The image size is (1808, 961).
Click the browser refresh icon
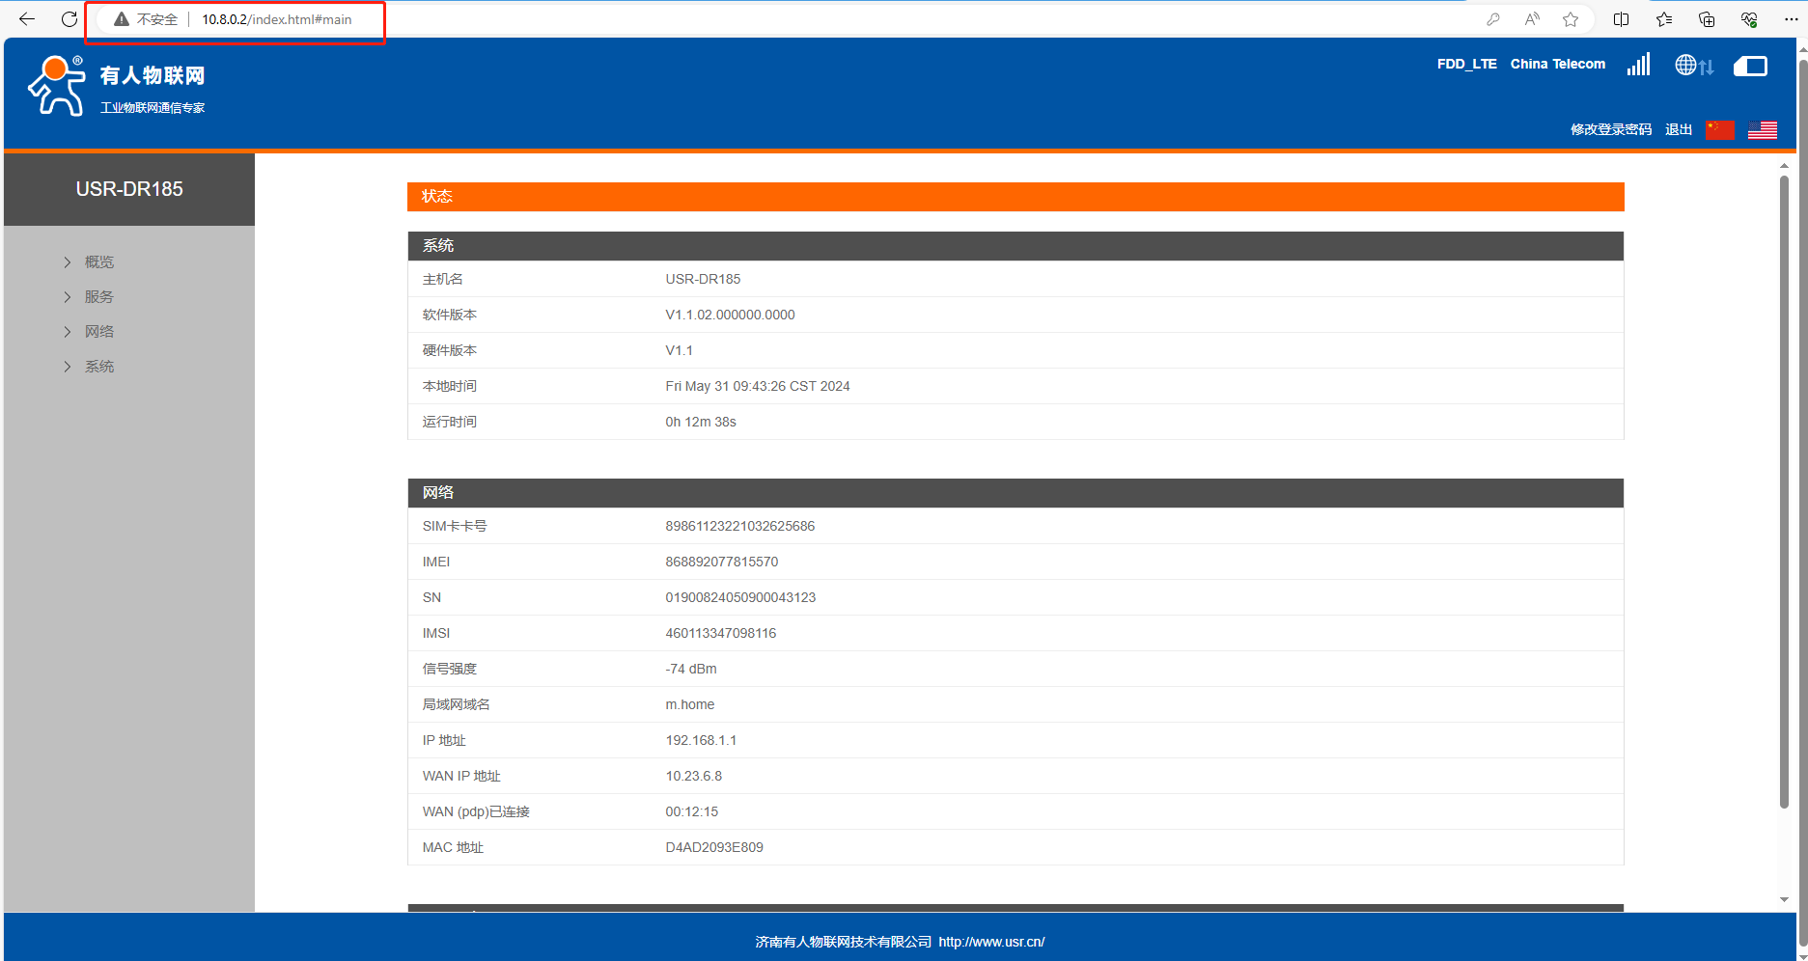(70, 19)
